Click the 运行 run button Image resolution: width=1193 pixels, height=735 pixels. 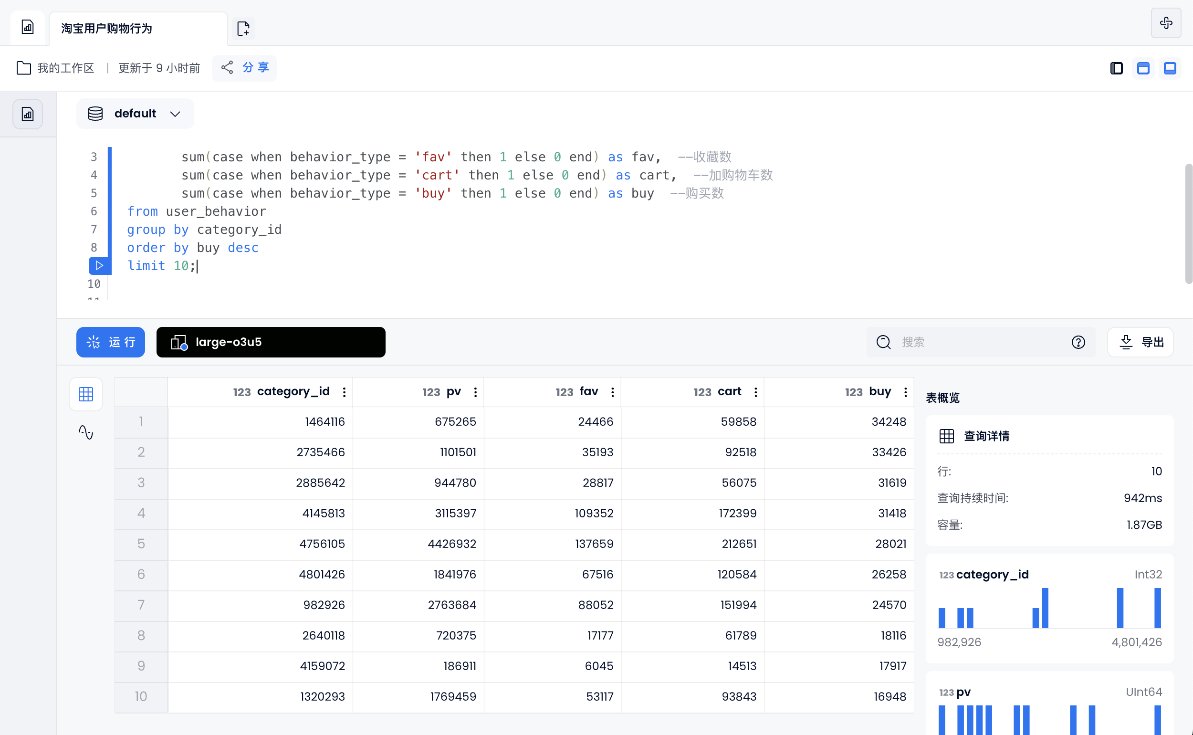[x=110, y=342]
